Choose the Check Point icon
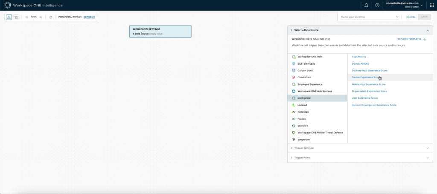437x194 pixels. click(294, 77)
